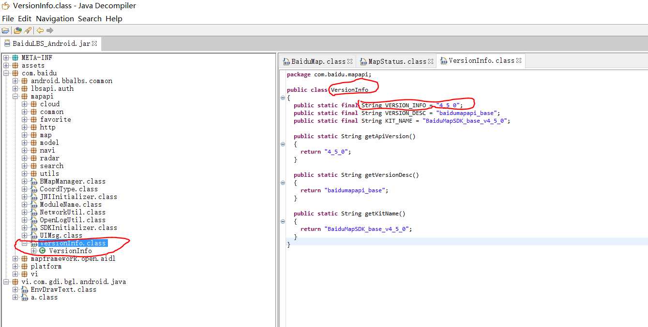
Task: Click the package com.baidu.mapapi line
Action: (329, 74)
